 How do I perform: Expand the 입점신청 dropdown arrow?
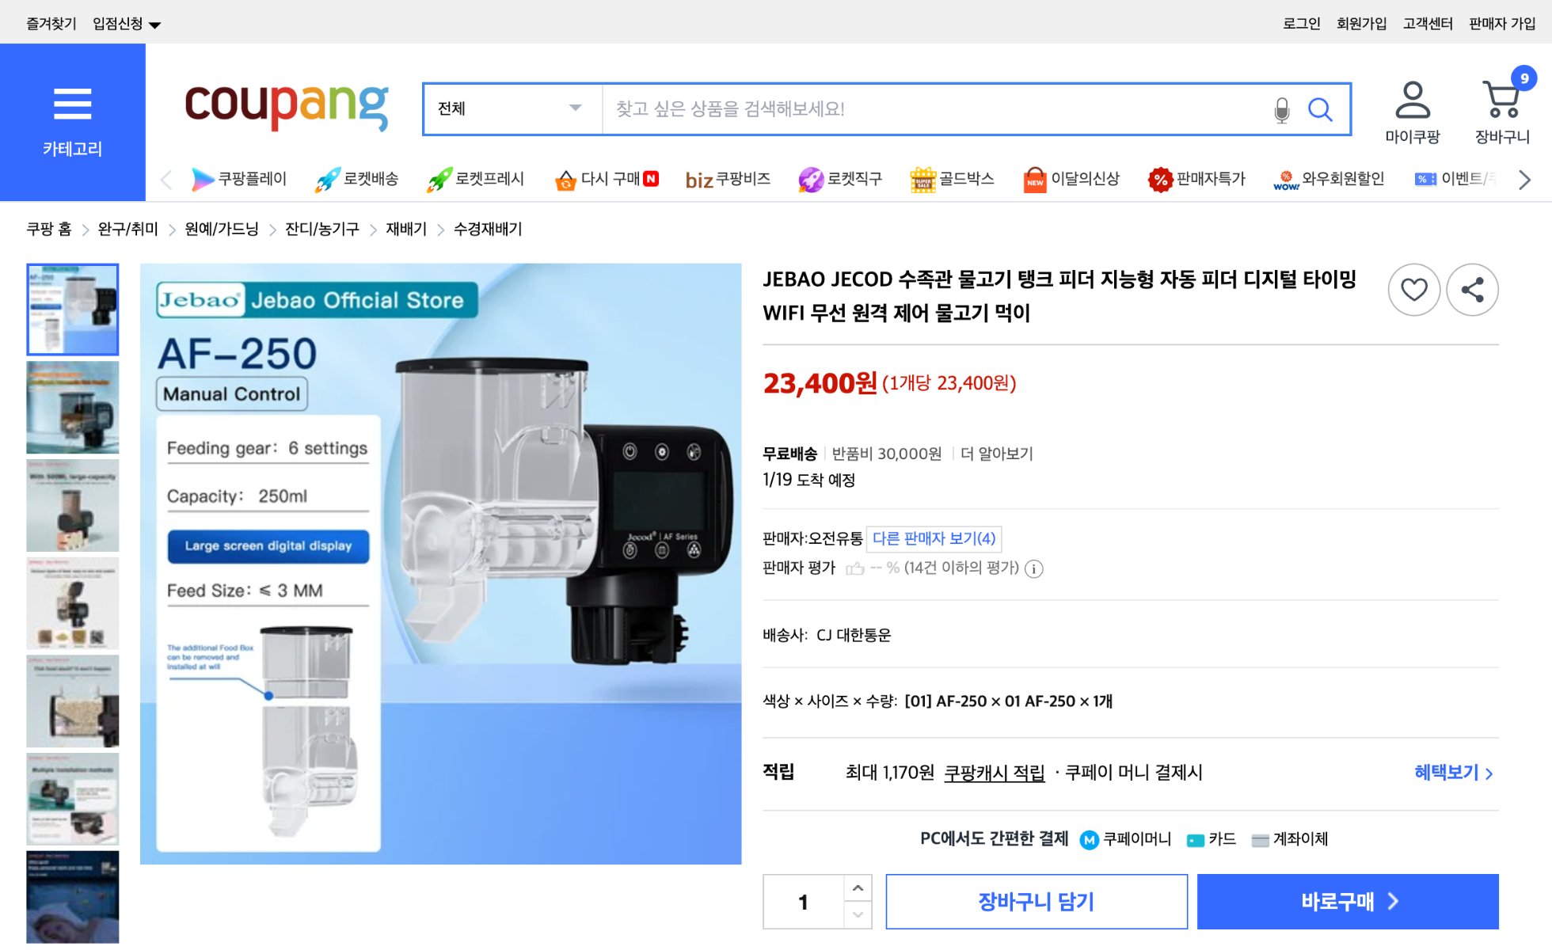click(x=156, y=24)
